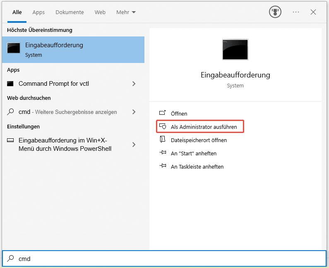Click the Öffnen icon
The width and height of the screenshot is (329, 268).
coord(162,113)
